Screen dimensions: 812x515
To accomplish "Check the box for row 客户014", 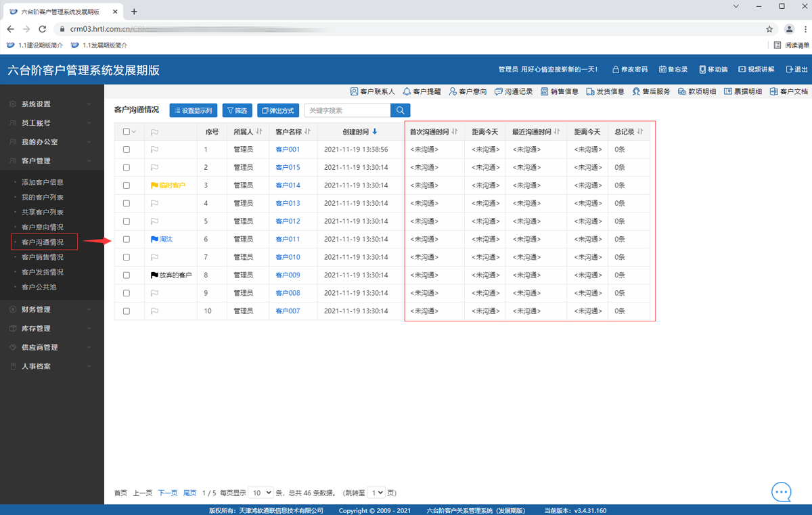I will click(127, 185).
